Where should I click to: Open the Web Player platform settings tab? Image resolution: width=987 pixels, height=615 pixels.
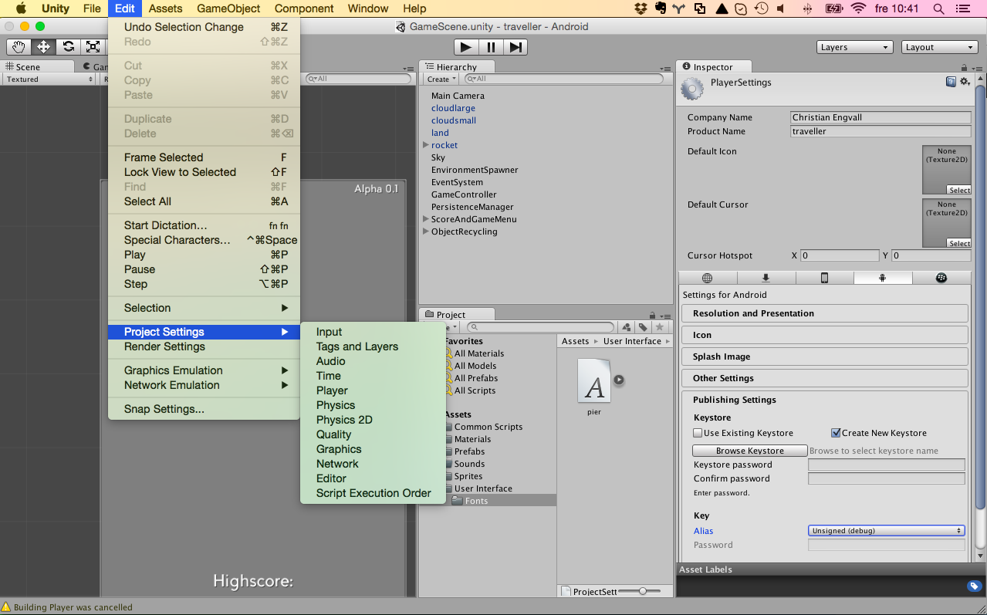708,279
